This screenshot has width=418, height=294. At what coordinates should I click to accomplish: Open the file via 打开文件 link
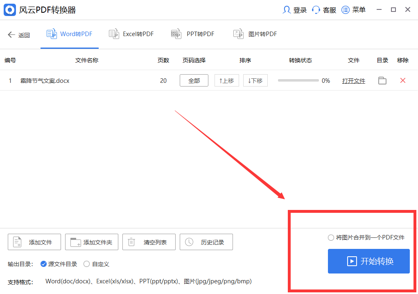pyautogui.click(x=353, y=81)
